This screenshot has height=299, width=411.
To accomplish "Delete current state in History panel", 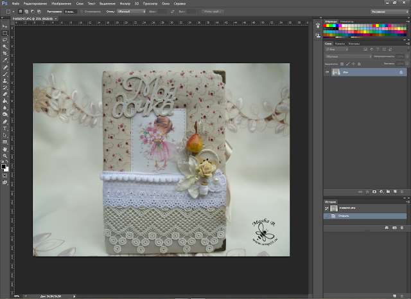I will [402, 228].
